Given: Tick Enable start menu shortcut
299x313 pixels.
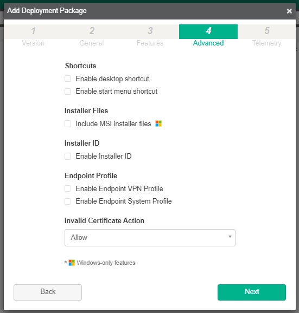Looking at the screenshot, I should pyautogui.click(x=68, y=92).
